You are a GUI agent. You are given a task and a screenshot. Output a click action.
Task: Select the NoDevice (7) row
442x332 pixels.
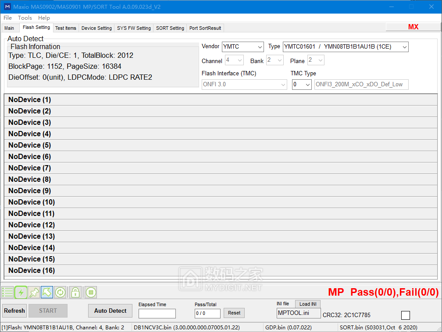pyautogui.click(x=221, y=168)
